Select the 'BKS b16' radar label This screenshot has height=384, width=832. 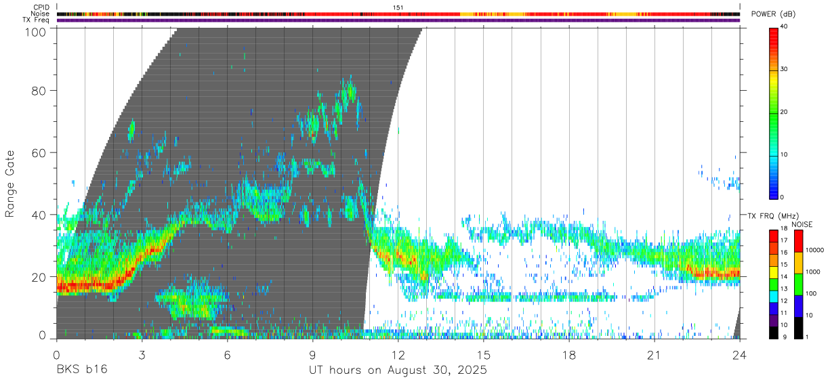pyautogui.click(x=81, y=370)
